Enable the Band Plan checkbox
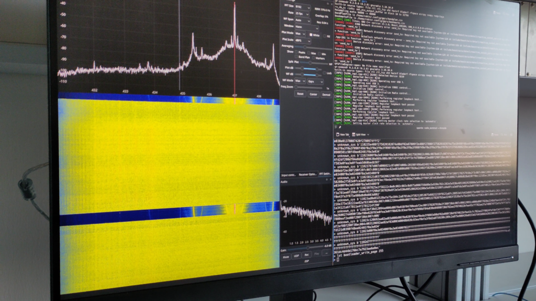The width and height of the screenshot is (536, 301). click(296, 56)
